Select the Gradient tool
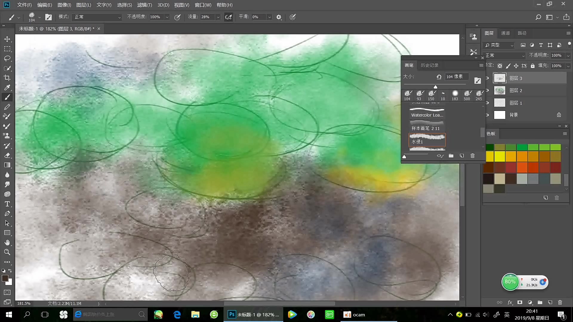The image size is (573, 322). tap(7, 165)
